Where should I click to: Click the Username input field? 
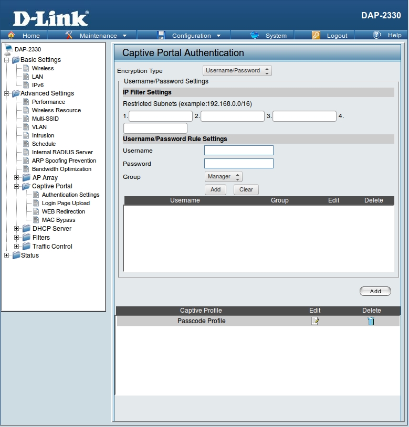[238, 151]
